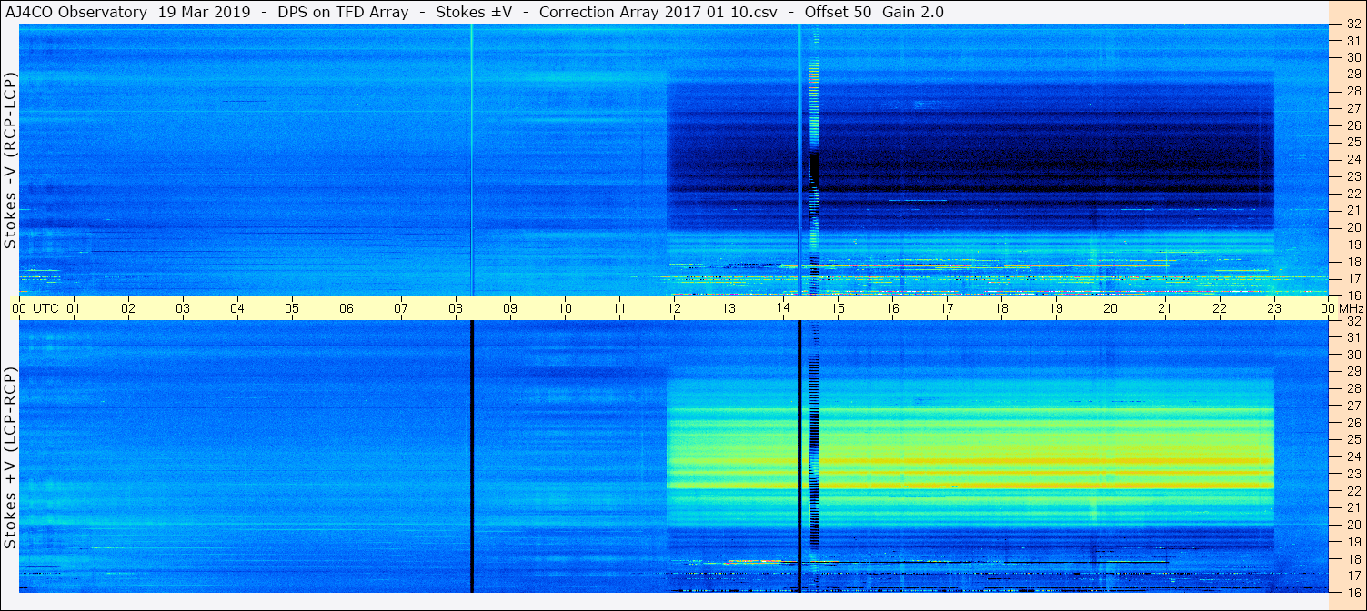This screenshot has height=611, width=1367.
Task: Click the "MHz" label beside the time axis
Action: tap(1350, 308)
